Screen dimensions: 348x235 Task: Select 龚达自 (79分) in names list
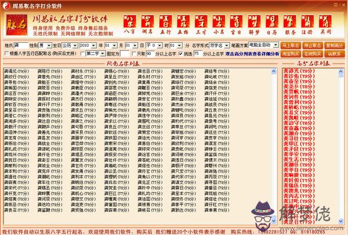click(50, 122)
